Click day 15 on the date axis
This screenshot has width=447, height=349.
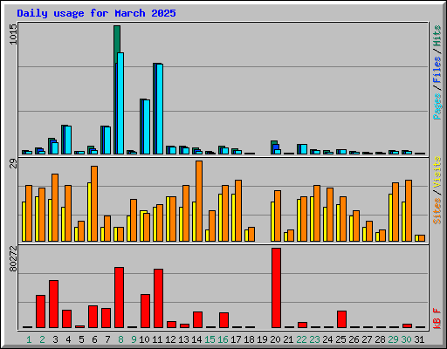pyautogui.click(x=210, y=339)
